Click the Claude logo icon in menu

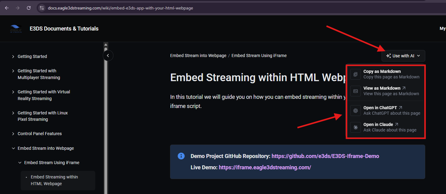coord(355,127)
